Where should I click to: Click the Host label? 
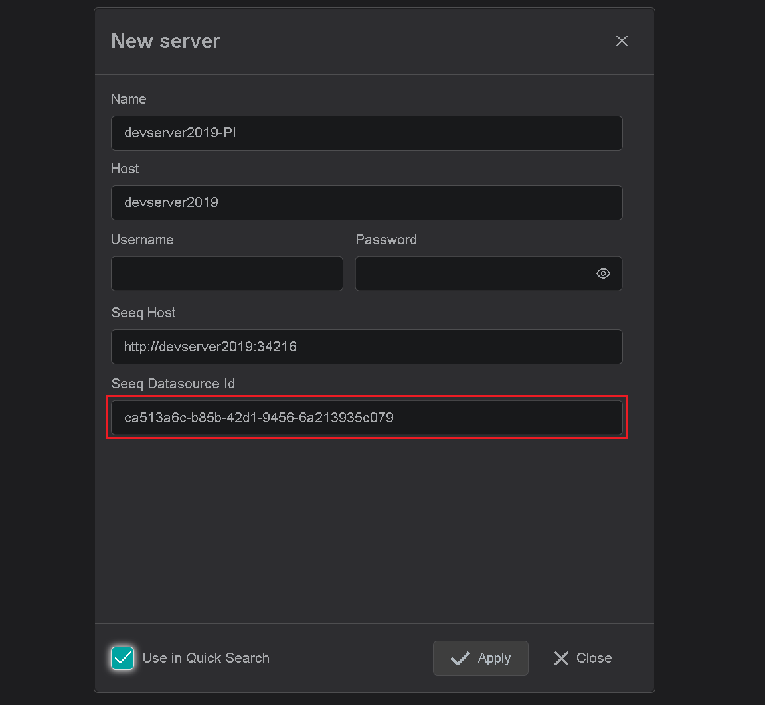125,168
